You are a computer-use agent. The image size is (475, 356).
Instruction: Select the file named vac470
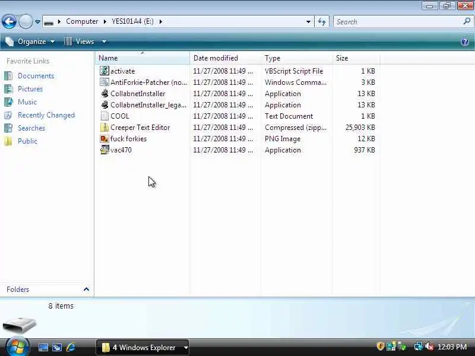121,150
